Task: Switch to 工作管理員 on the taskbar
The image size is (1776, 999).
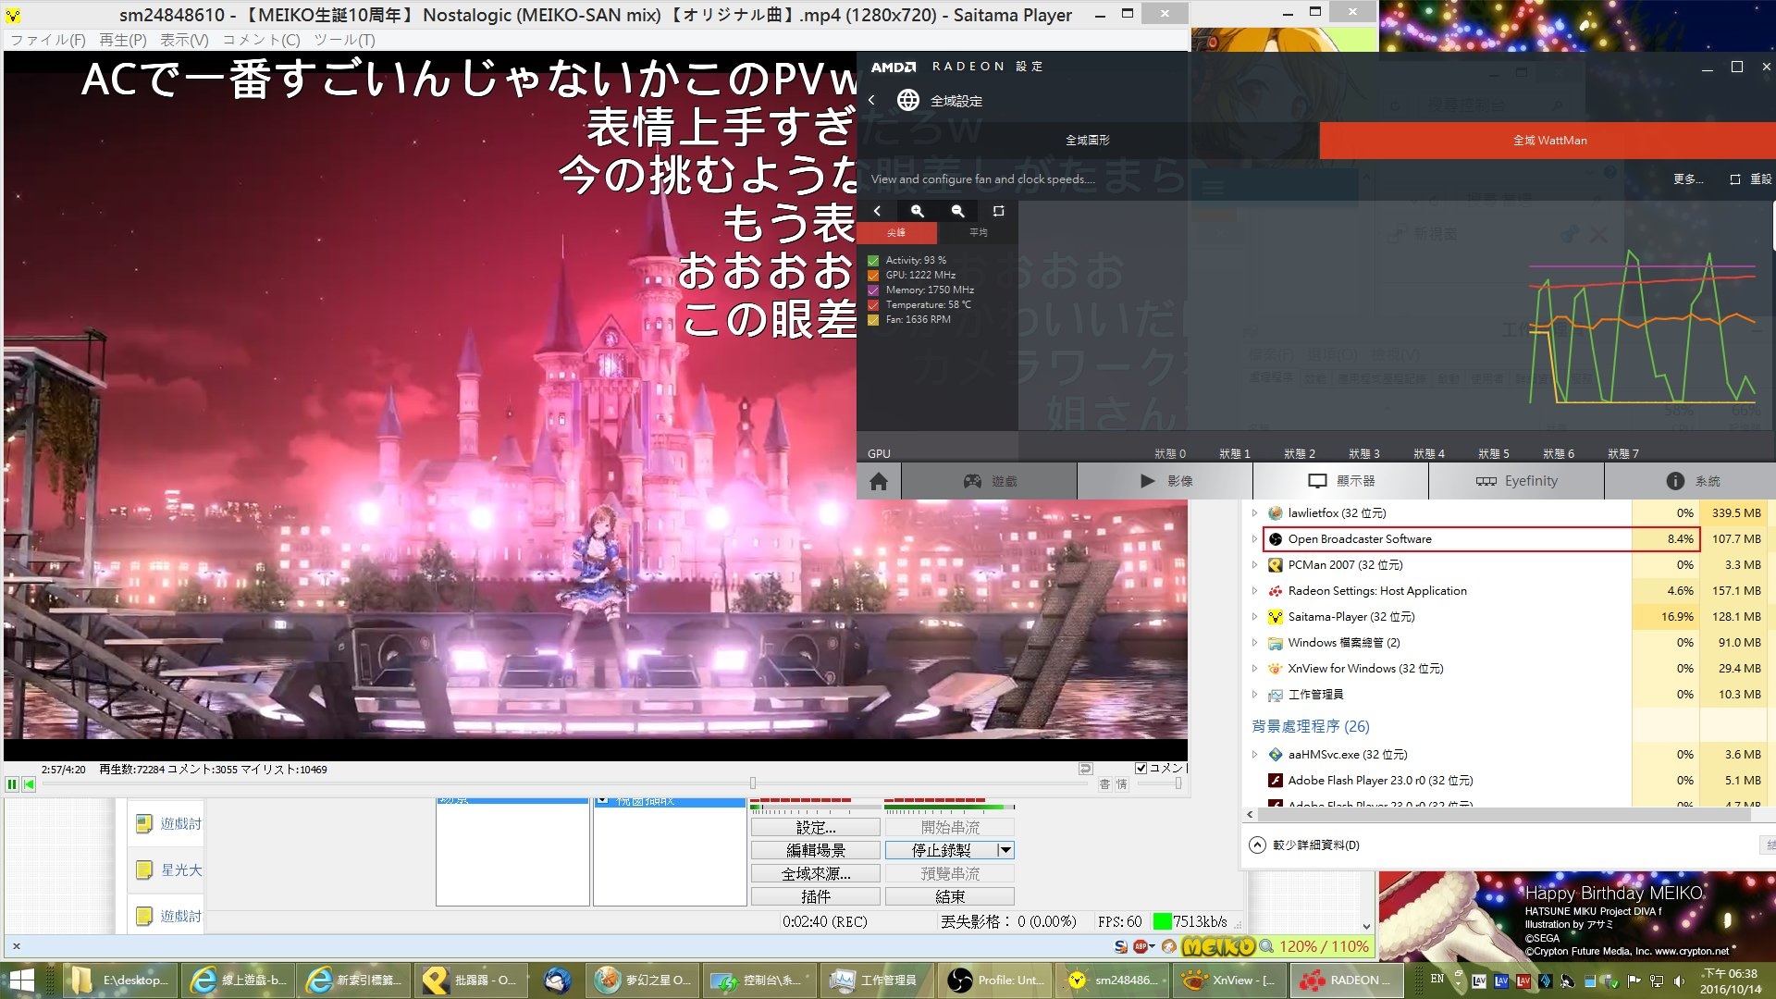Action: (x=875, y=980)
